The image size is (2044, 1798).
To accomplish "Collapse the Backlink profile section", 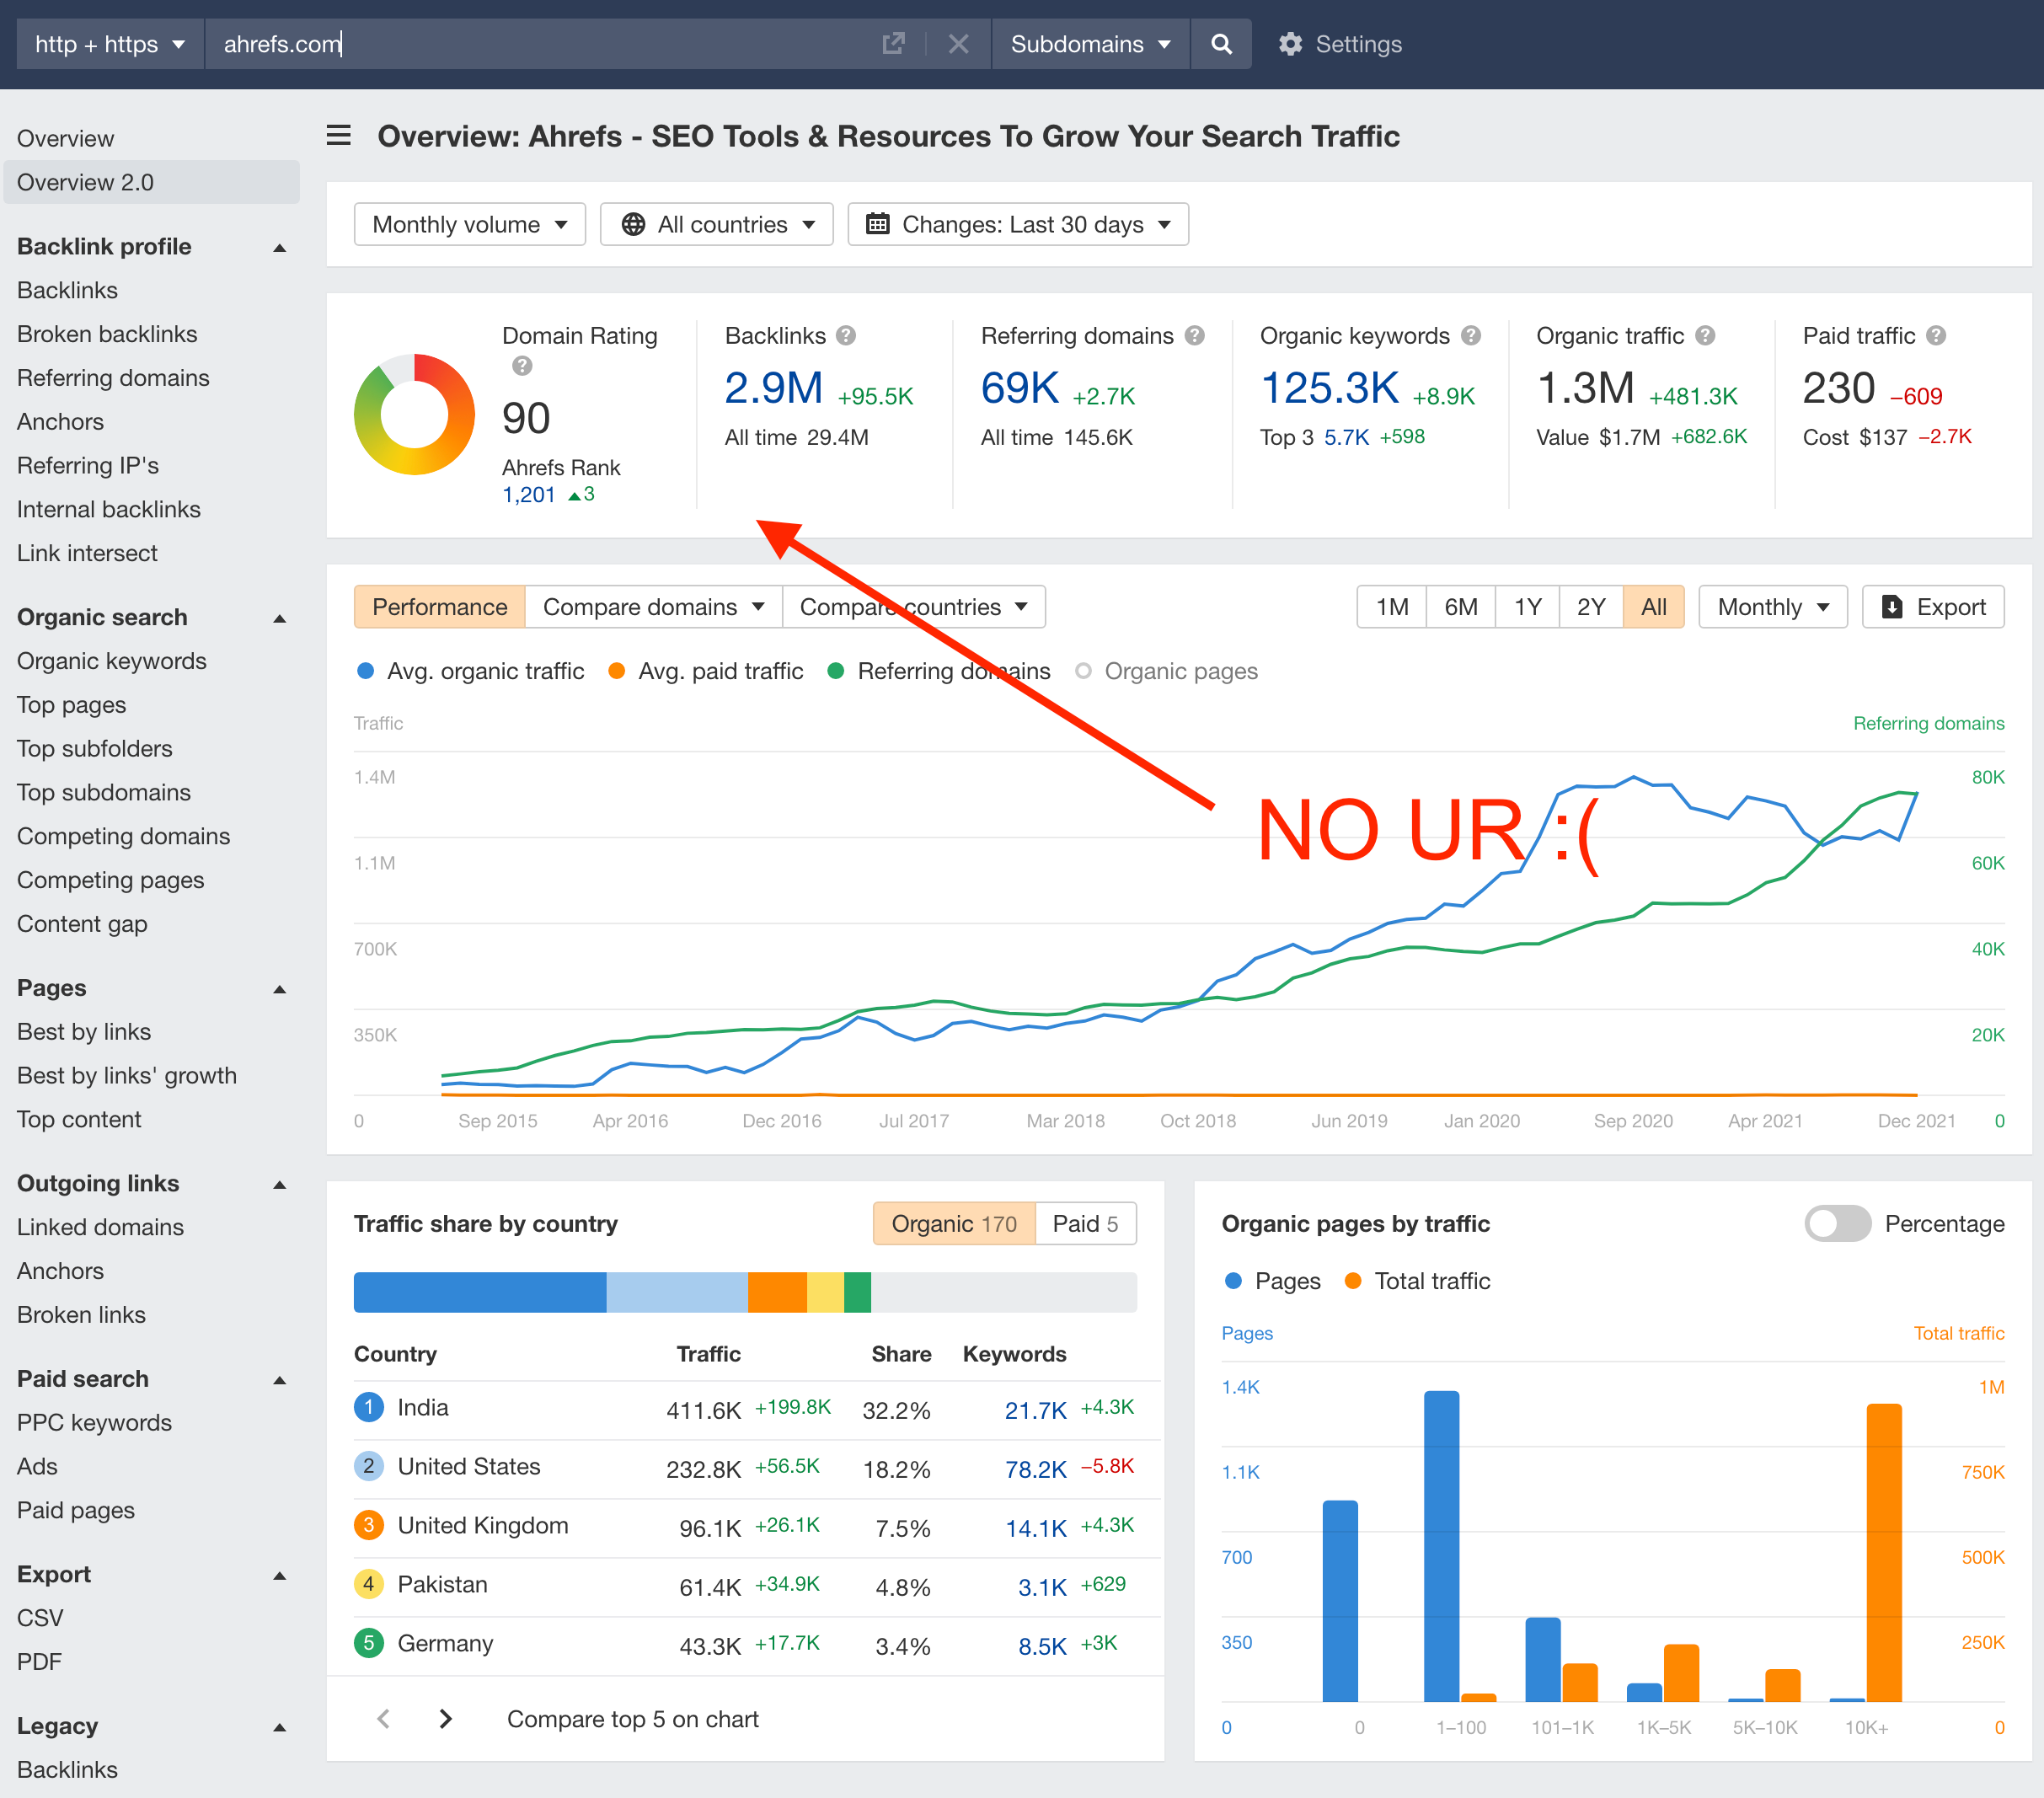I will 280,247.
